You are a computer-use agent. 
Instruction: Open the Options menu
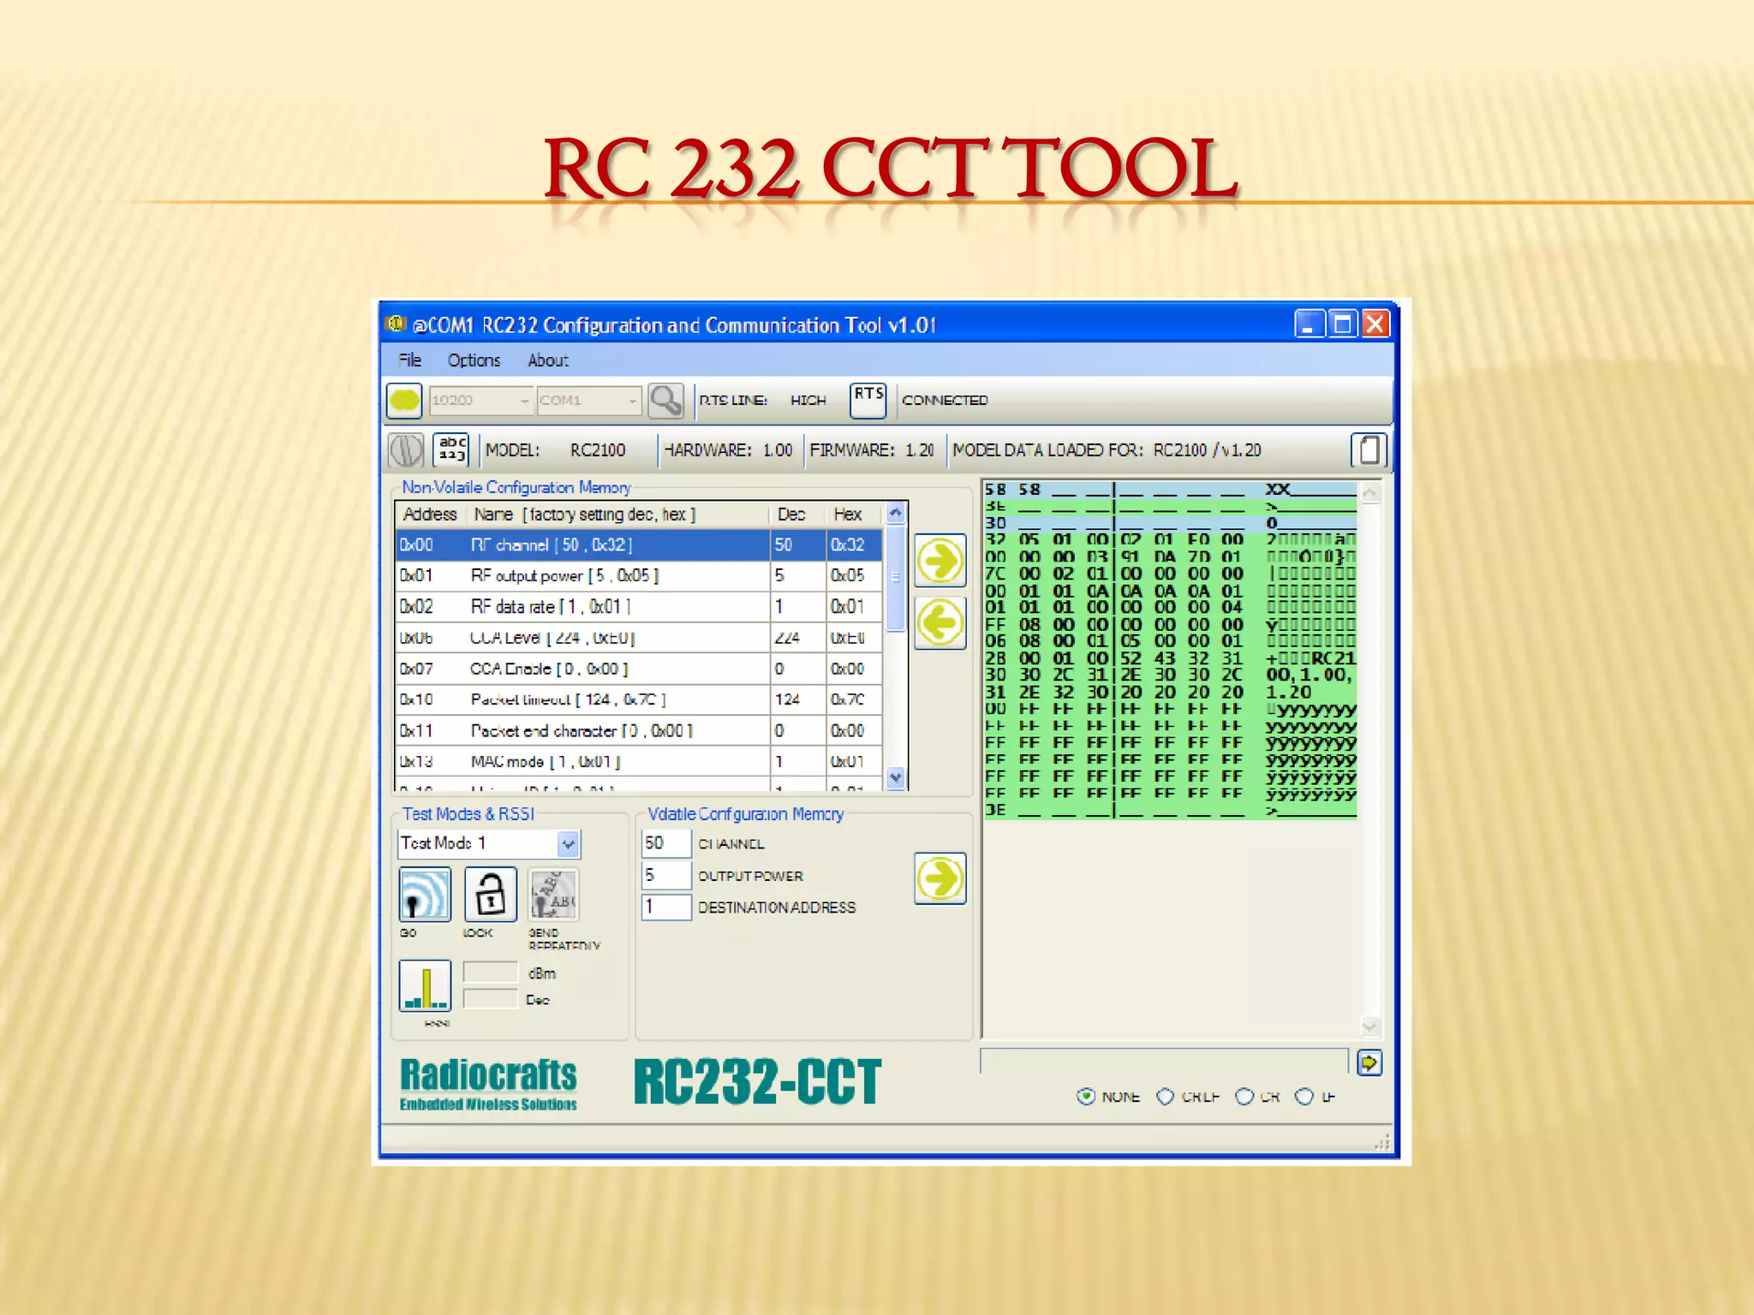(474, 360)
